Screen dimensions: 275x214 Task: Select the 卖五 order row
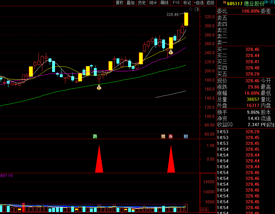[x=246, y=18]
